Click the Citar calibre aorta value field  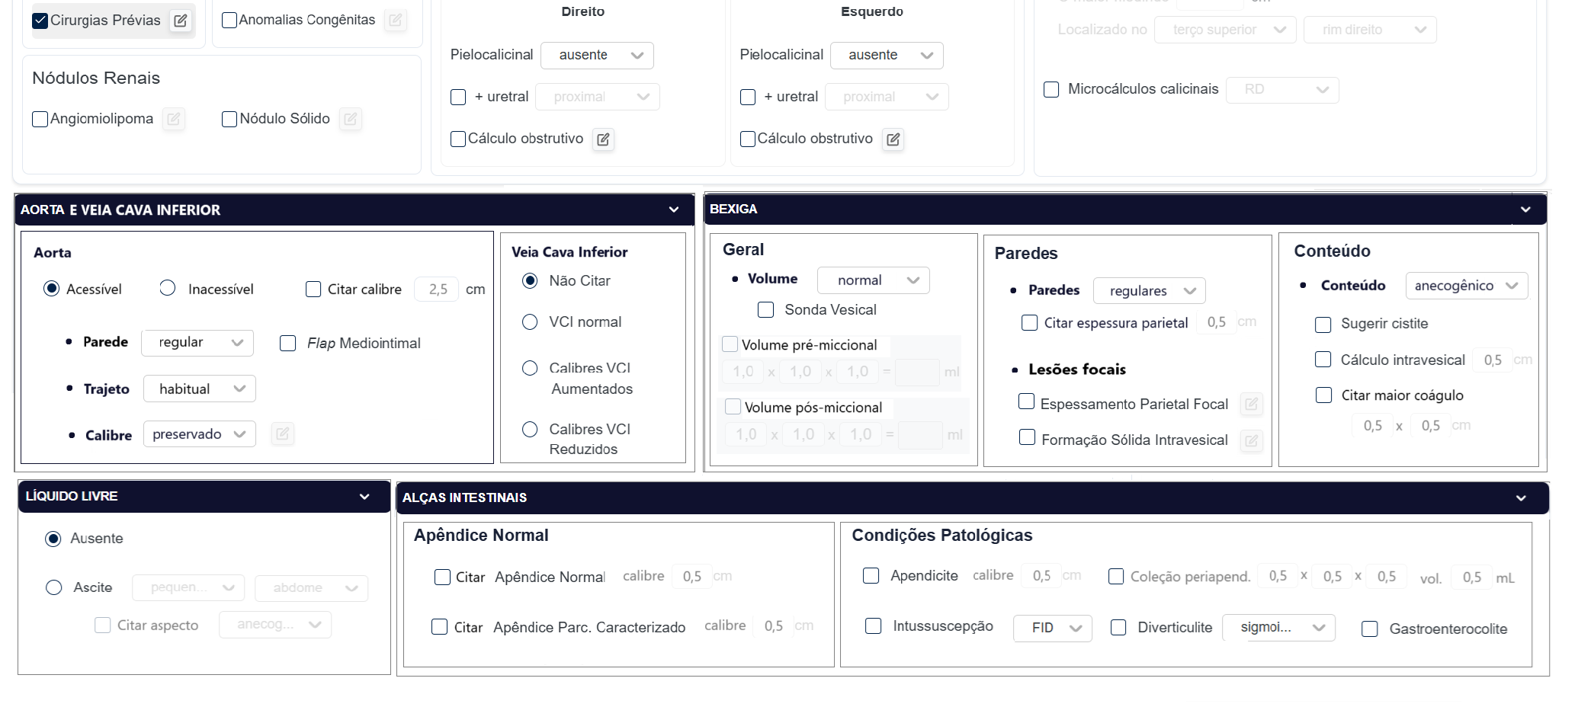438,290
